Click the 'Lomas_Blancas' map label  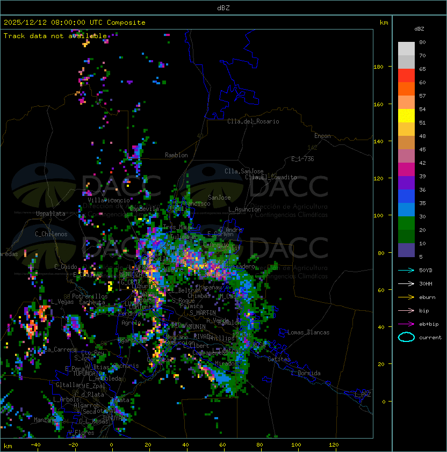click(x=308, y=332)
